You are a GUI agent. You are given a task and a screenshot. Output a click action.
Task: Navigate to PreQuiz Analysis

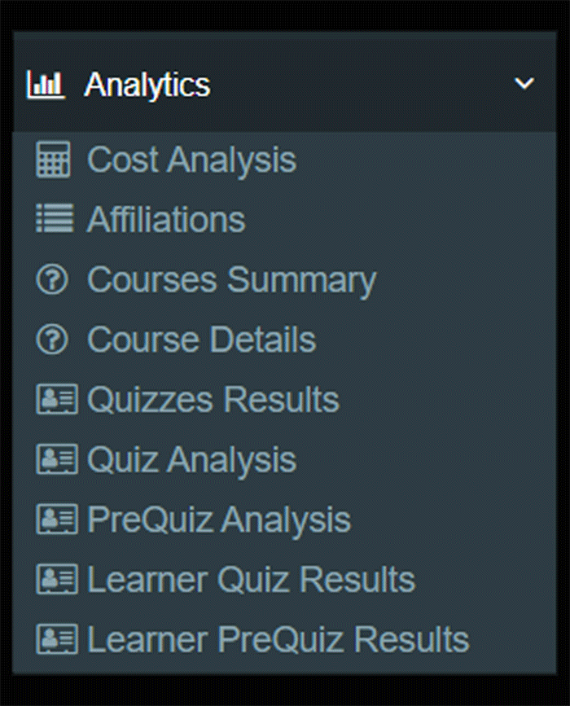(x=218, y=520)
